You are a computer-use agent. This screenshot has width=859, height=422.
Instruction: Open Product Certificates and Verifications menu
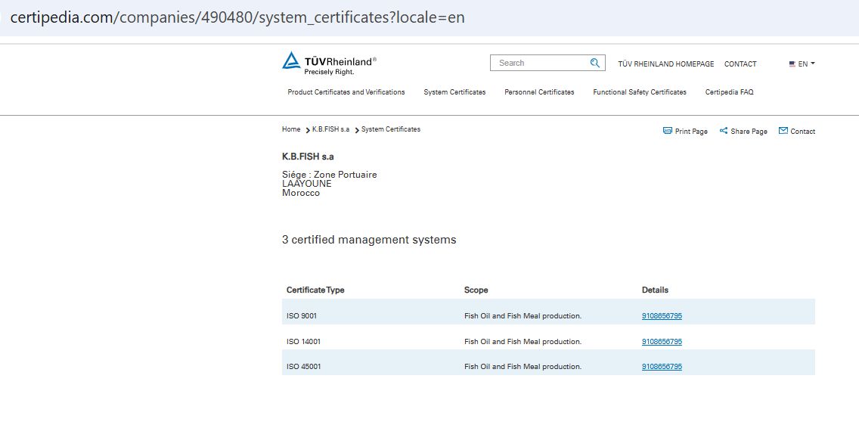pos(346,92)
